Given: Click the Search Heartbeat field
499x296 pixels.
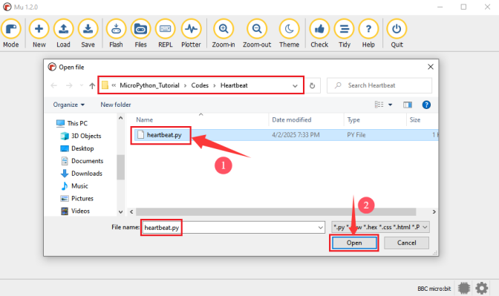Looking at the screenshot, I should pyautogui.click(x=379, y=85).
